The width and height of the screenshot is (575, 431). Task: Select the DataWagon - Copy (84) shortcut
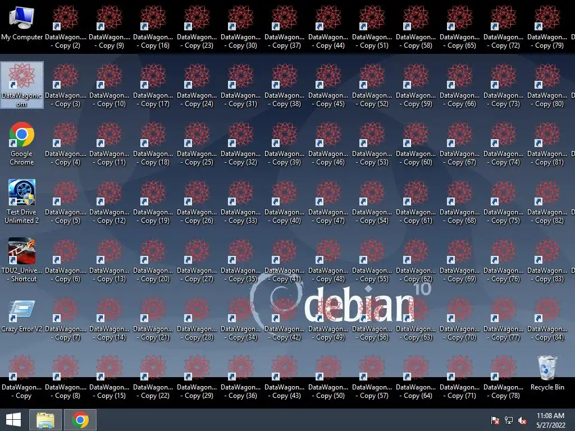click(547, 319)
